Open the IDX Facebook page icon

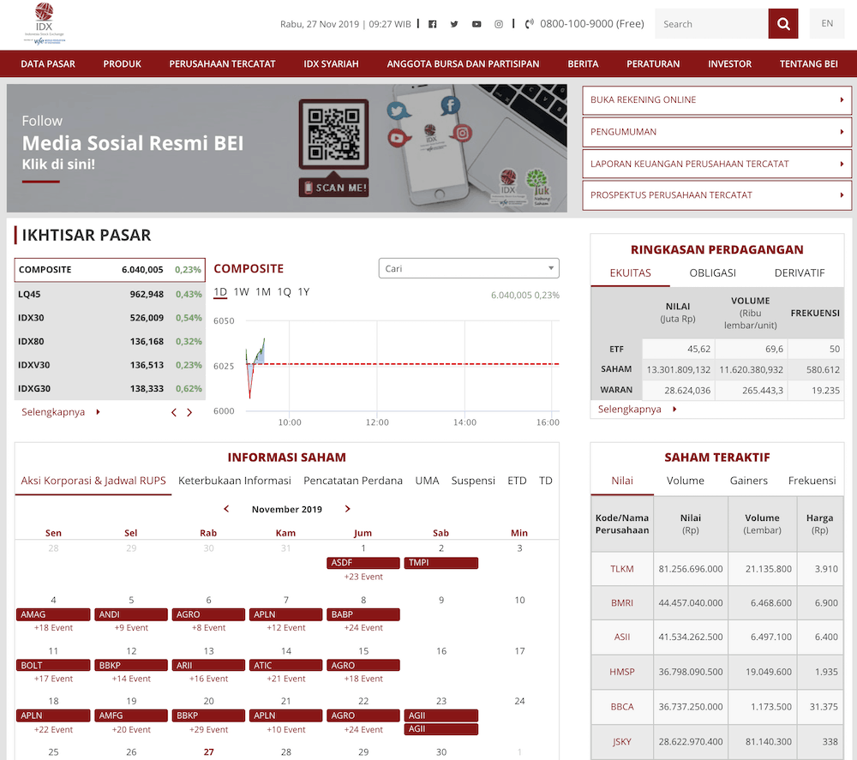click(432, 24)
